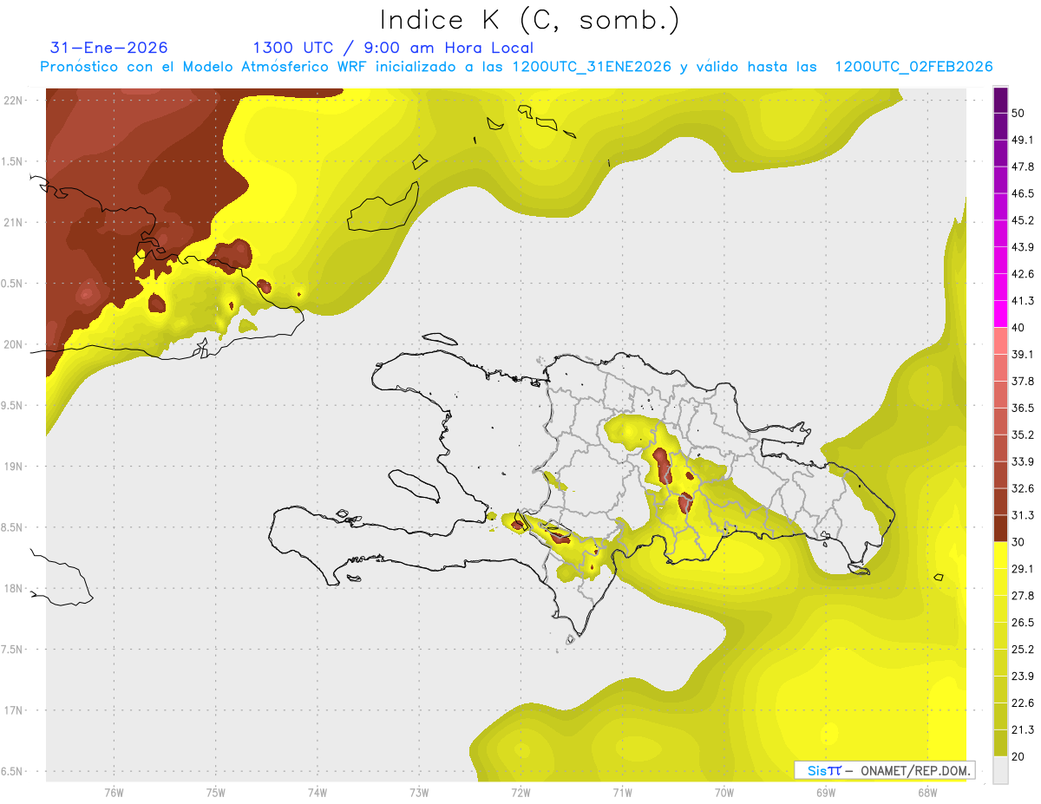Click the "22N" latitude label
Image resolution: width=1041 pixels, height=804 pixels.
[x=13, y=100]
